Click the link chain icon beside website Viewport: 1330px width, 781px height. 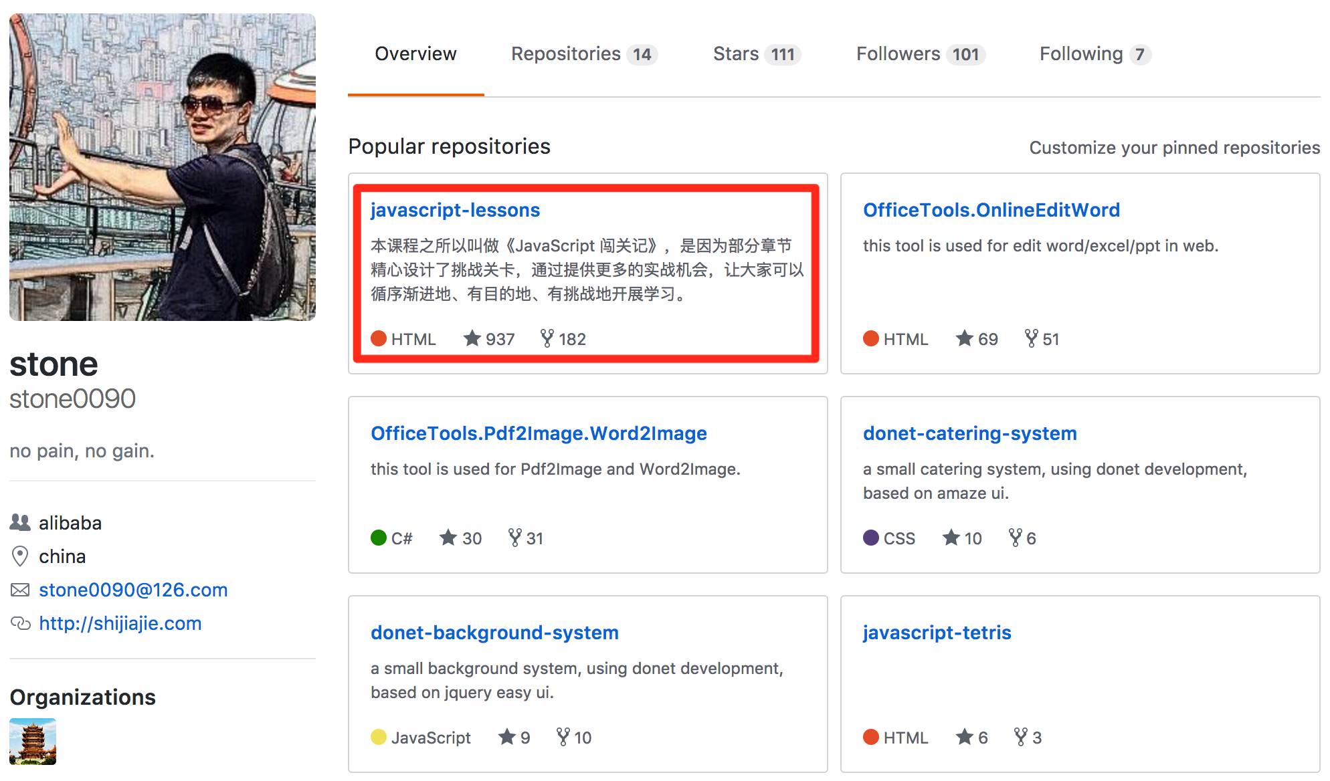pos(20,623)
